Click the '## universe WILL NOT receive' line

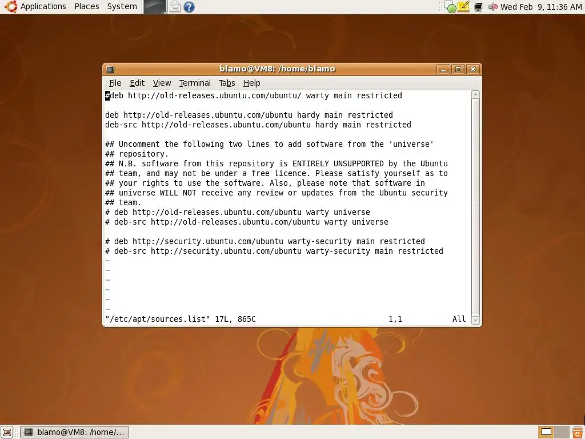(x=277, y=193)
